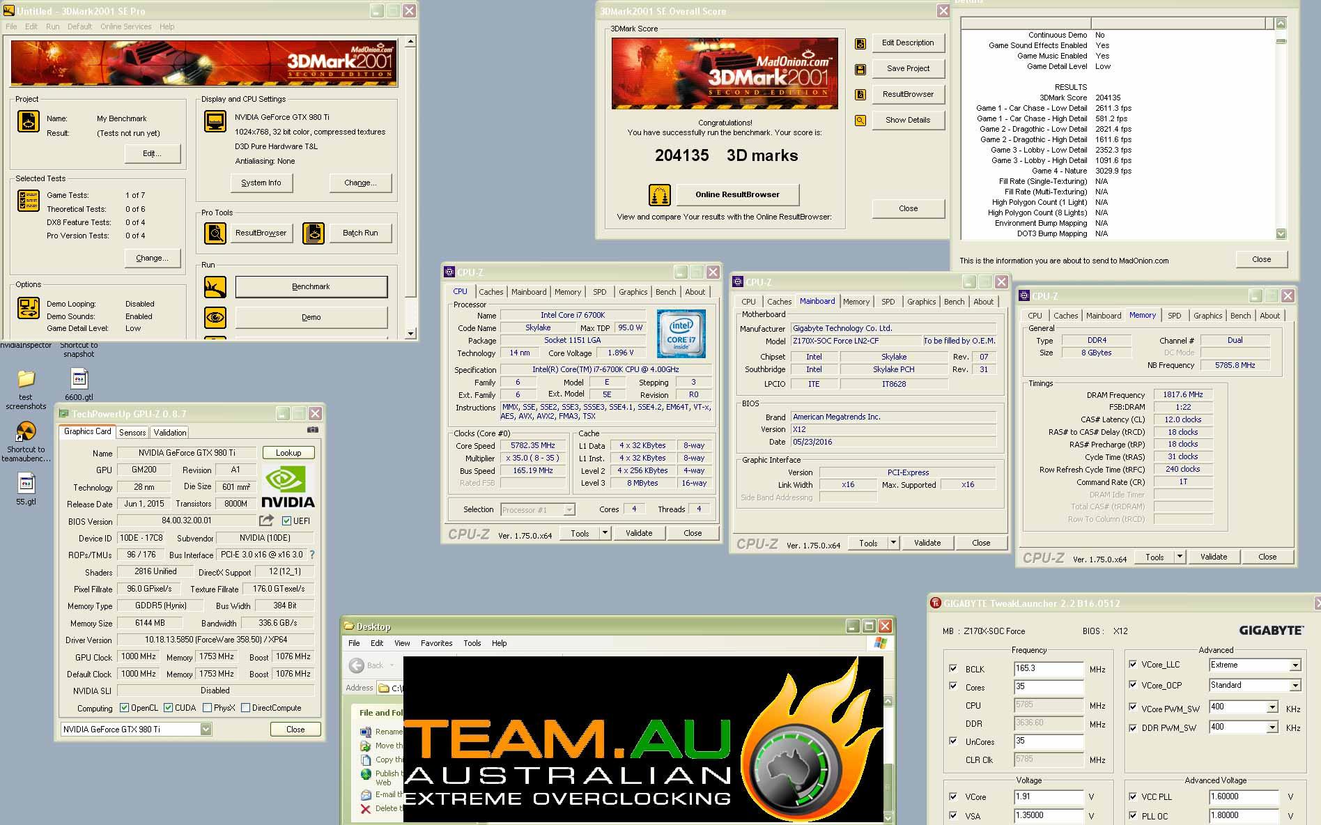Open the DDR PWM_SW 400 dropdown
This screenshot has height=825, width=1321.
[1272, 727]
